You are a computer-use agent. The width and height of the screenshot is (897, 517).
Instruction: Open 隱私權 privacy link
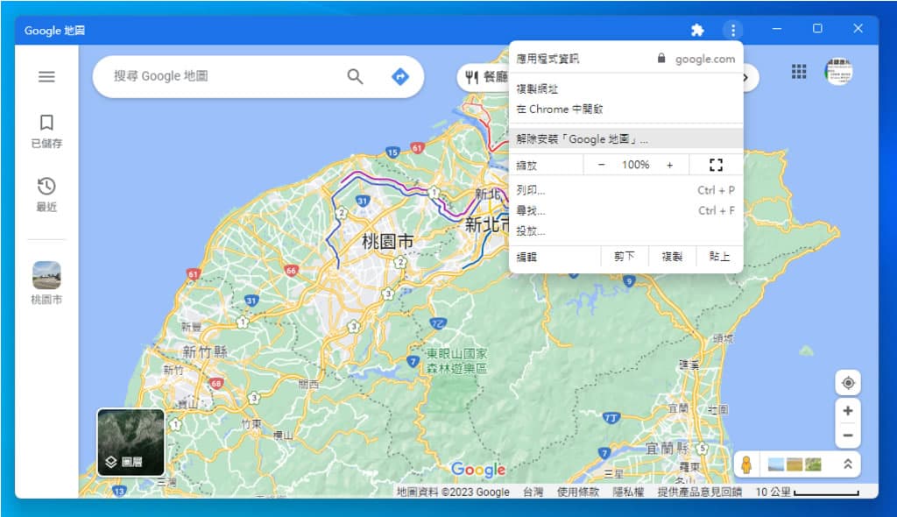(628, 492)
